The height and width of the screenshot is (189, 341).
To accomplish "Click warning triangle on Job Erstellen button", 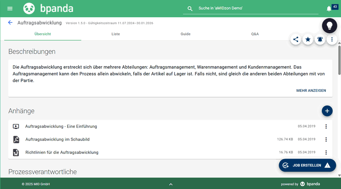I will coord(327,165).
